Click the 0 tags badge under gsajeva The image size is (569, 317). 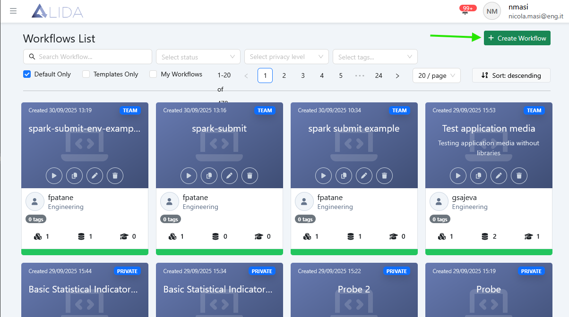pyautogui.click(x=440, y=219)
